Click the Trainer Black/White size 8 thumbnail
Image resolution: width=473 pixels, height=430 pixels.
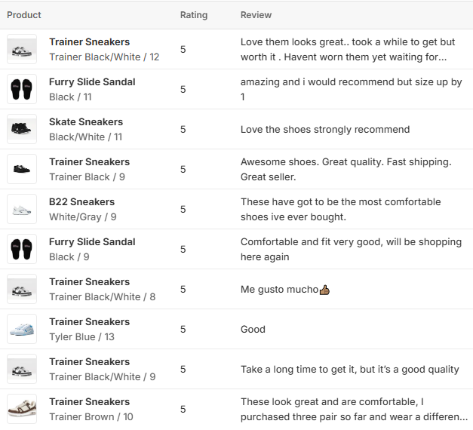click(x=22, y=289)
